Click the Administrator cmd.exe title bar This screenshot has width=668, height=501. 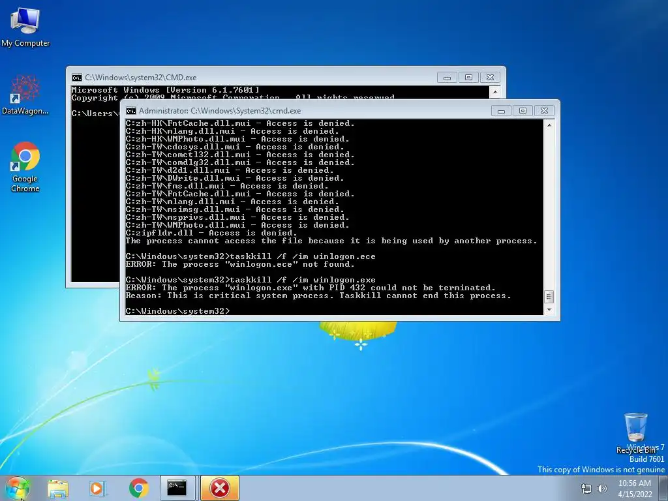coord(311,111)
